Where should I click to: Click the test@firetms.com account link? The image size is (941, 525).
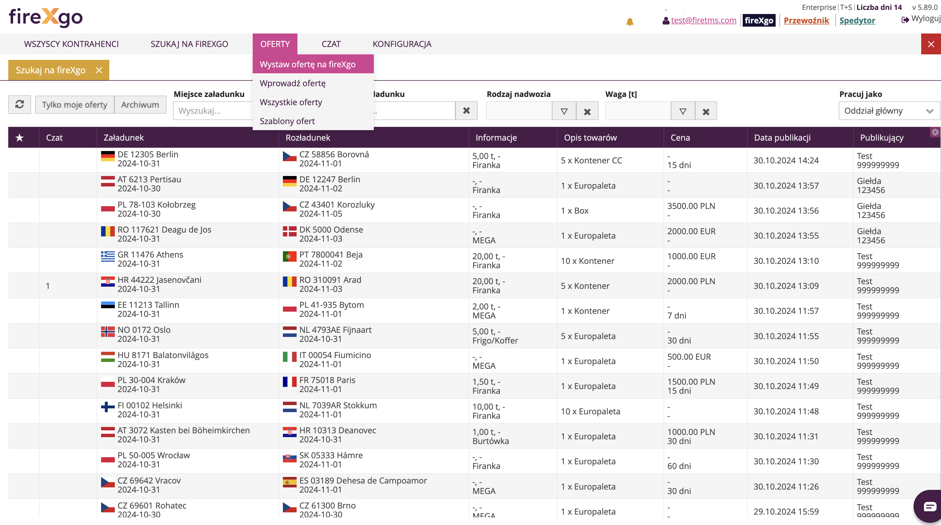[703, 20]
